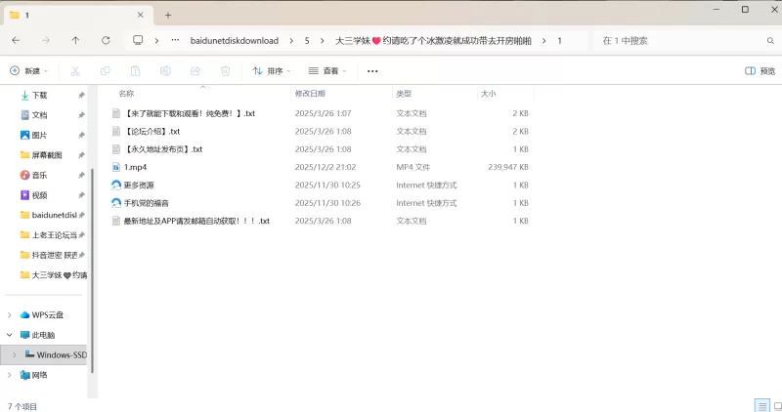Switch to details list view in status bar

coord(760,405)
